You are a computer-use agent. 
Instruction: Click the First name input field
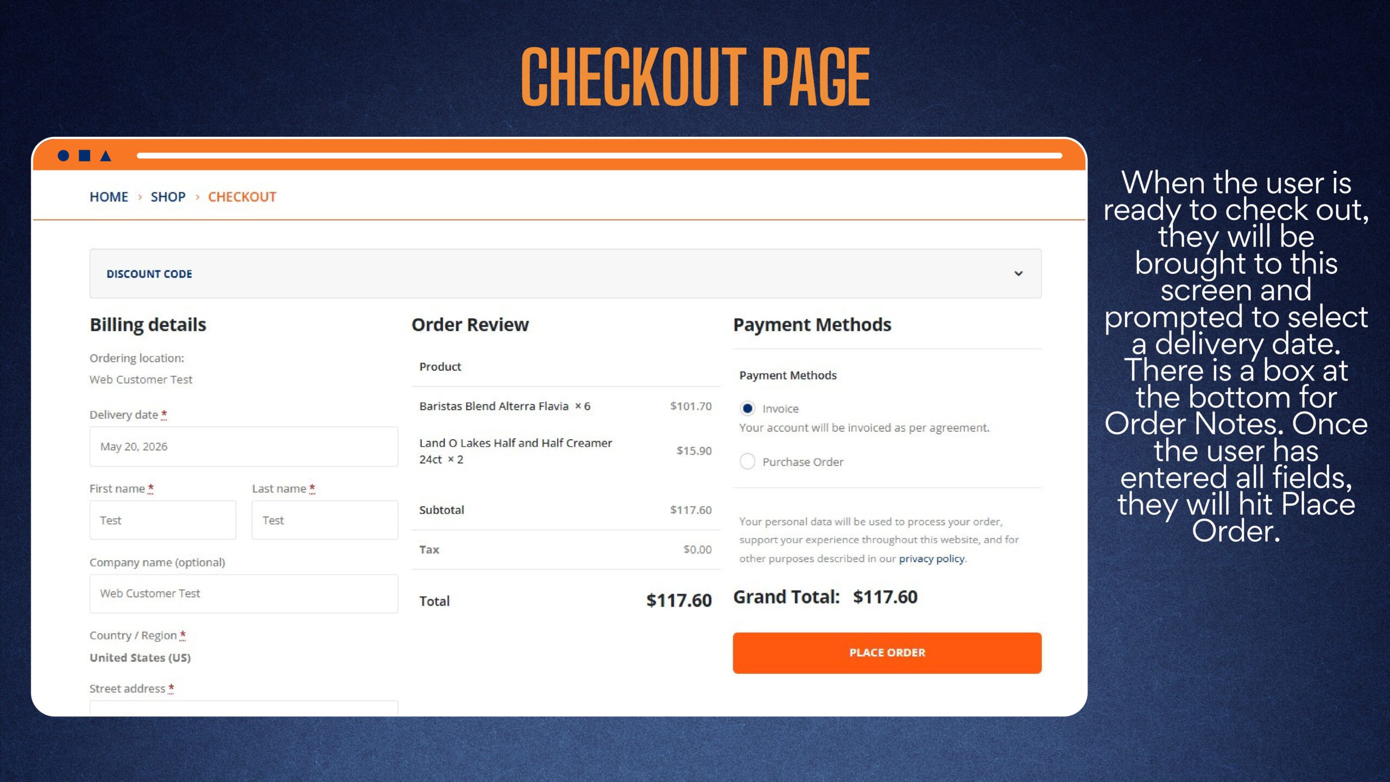tap(163, 520)
